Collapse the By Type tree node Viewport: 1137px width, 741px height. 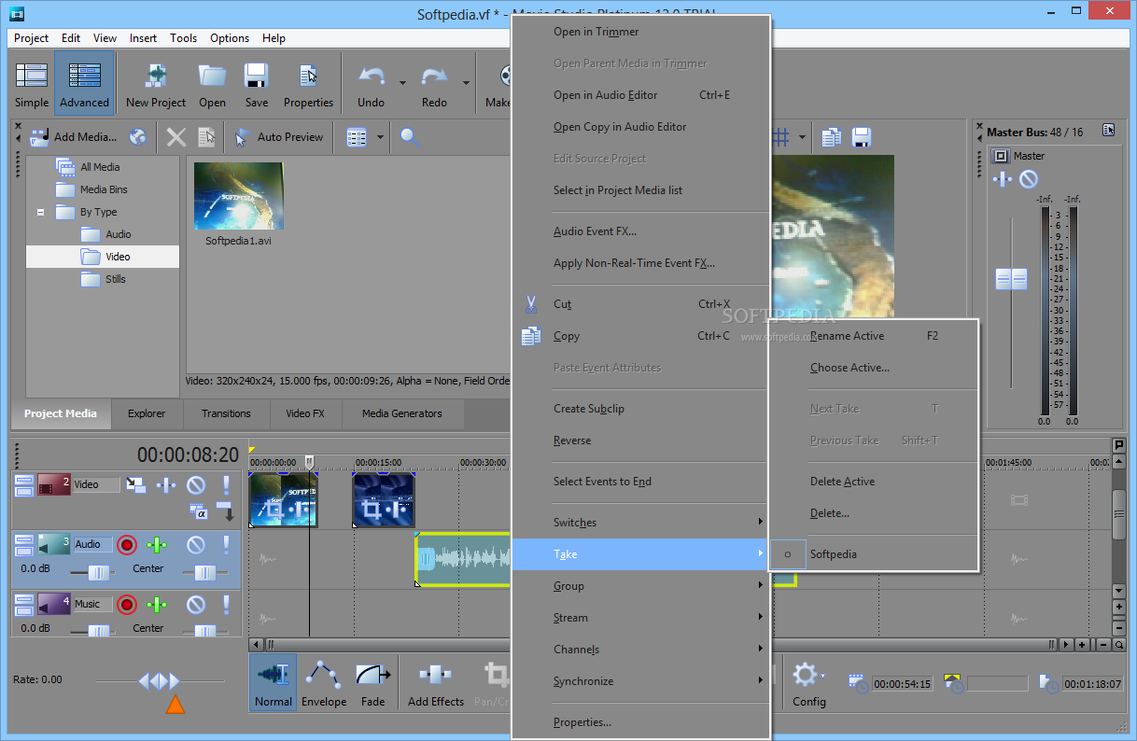(x=41, y=212)
